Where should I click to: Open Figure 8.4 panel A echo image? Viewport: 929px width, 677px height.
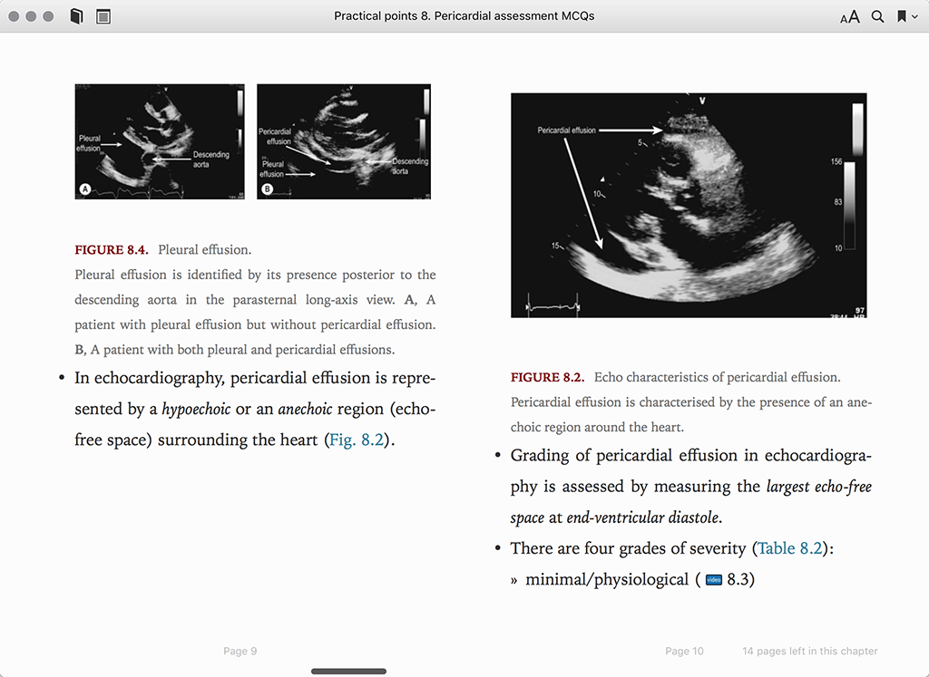point(160,141)
